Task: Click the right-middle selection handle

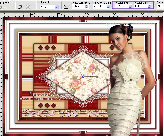Action: 156,80
